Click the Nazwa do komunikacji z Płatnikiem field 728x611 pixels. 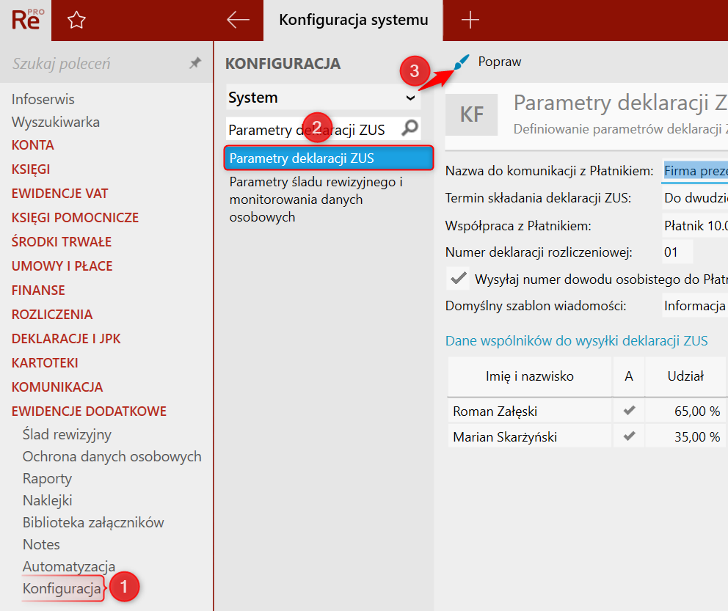click(x=694, y=171)
